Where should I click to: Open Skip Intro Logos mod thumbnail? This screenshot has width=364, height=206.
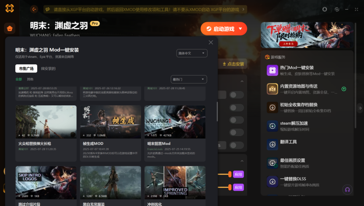click(46, 182)
